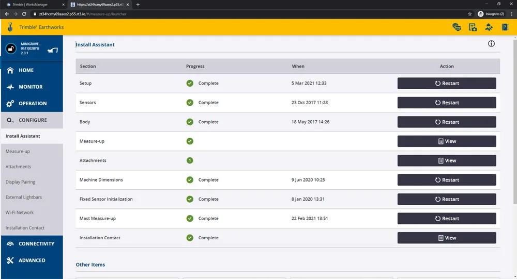Screen dimensions: 517x279
Task: Close the Trimble WorksManager tab
Action: [x=63, y=5]
